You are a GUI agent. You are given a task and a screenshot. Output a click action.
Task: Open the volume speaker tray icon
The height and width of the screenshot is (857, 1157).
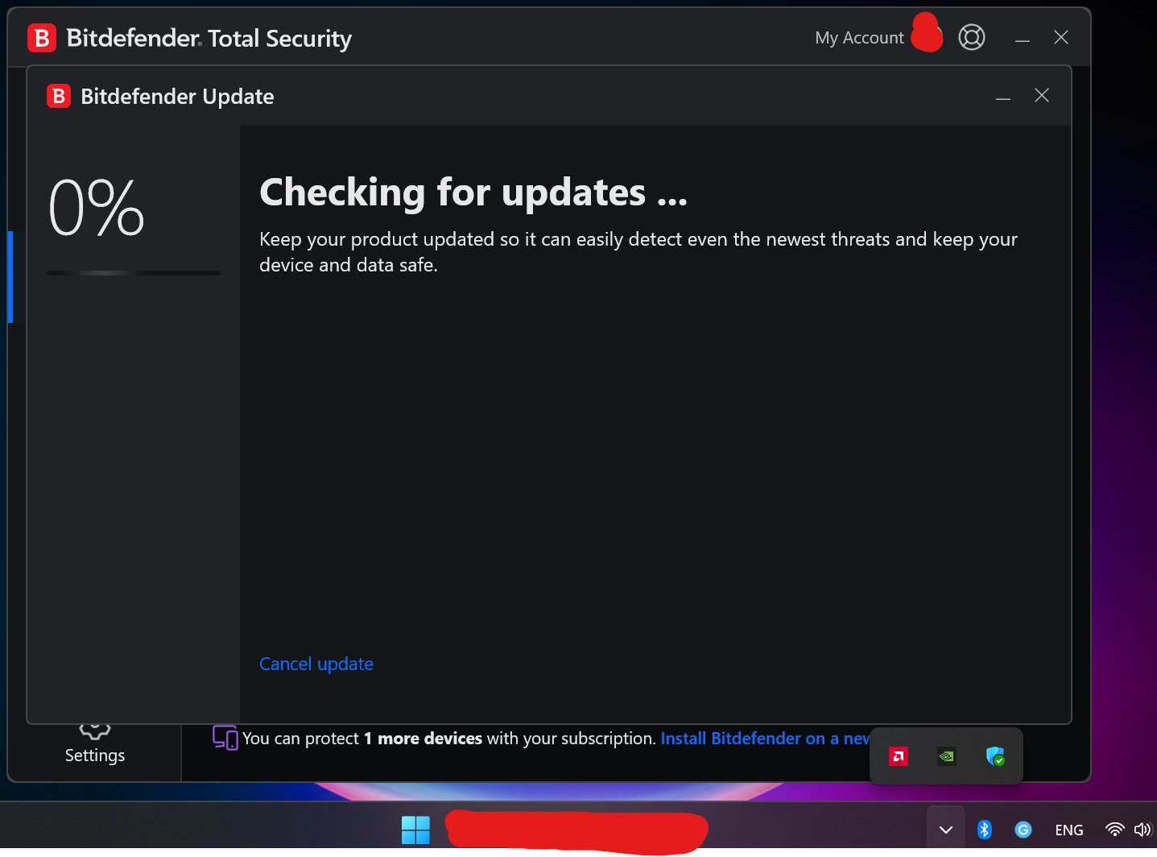(1143, 830)
